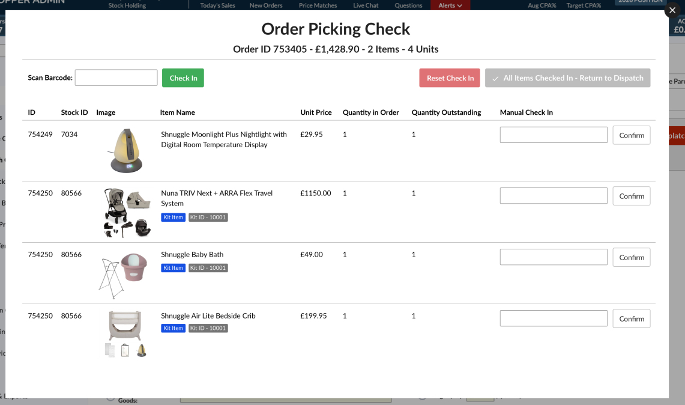The height and width of the screenshot is (405, 685).
Task: Click the Nuna TRIV Travel System product image
Action: pyautogui.click(x=127, y=213)
